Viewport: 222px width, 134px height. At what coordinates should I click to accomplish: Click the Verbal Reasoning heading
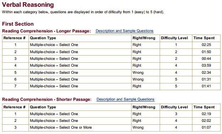pos(28,5)
